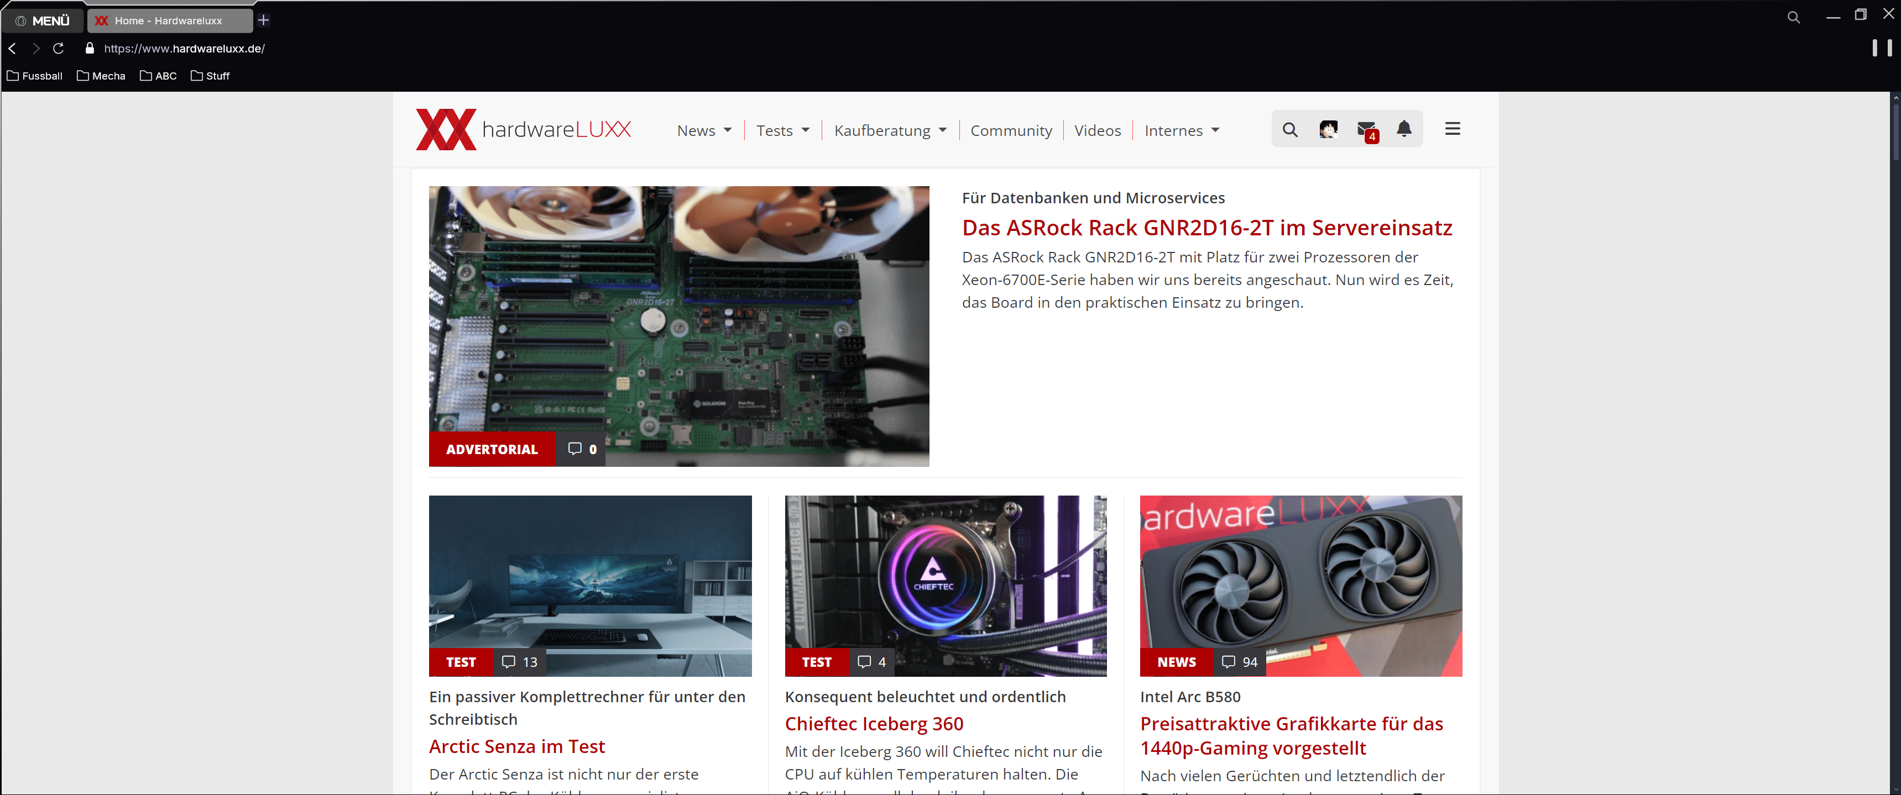Open the notifications bell icon
Screen dimensions: 1901x795
(x=1404, y=129)
